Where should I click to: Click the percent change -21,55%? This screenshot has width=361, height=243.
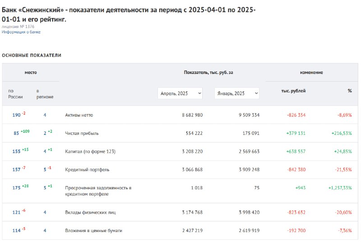tap(343, 170)
